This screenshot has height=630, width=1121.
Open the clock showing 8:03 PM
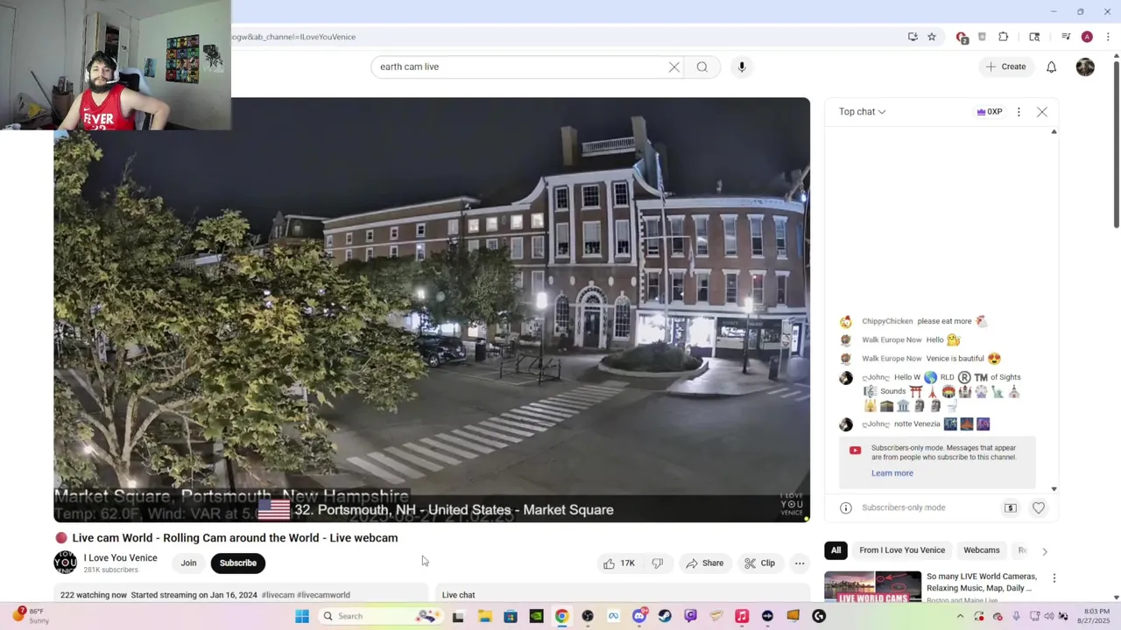(x=1096, y=616)
